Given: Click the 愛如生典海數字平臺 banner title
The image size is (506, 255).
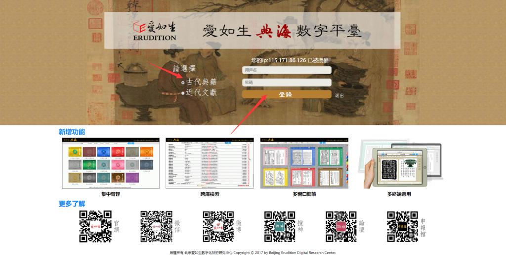Looking at the screenshot, I should click(x=282, y=31).
